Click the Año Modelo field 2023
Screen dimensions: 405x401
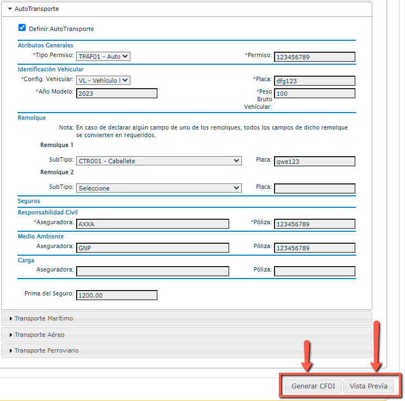[117, 94]
